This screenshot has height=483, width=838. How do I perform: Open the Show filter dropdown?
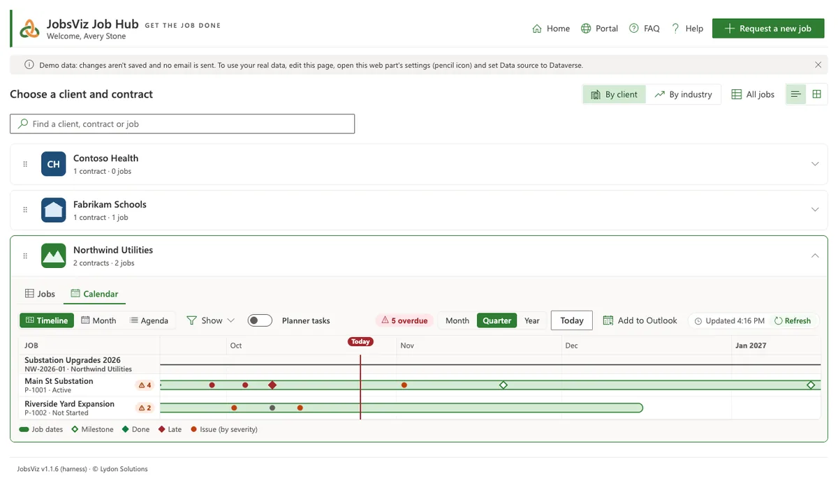click(211, 320)
